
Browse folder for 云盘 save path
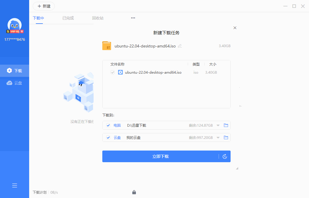pos(226,137)
